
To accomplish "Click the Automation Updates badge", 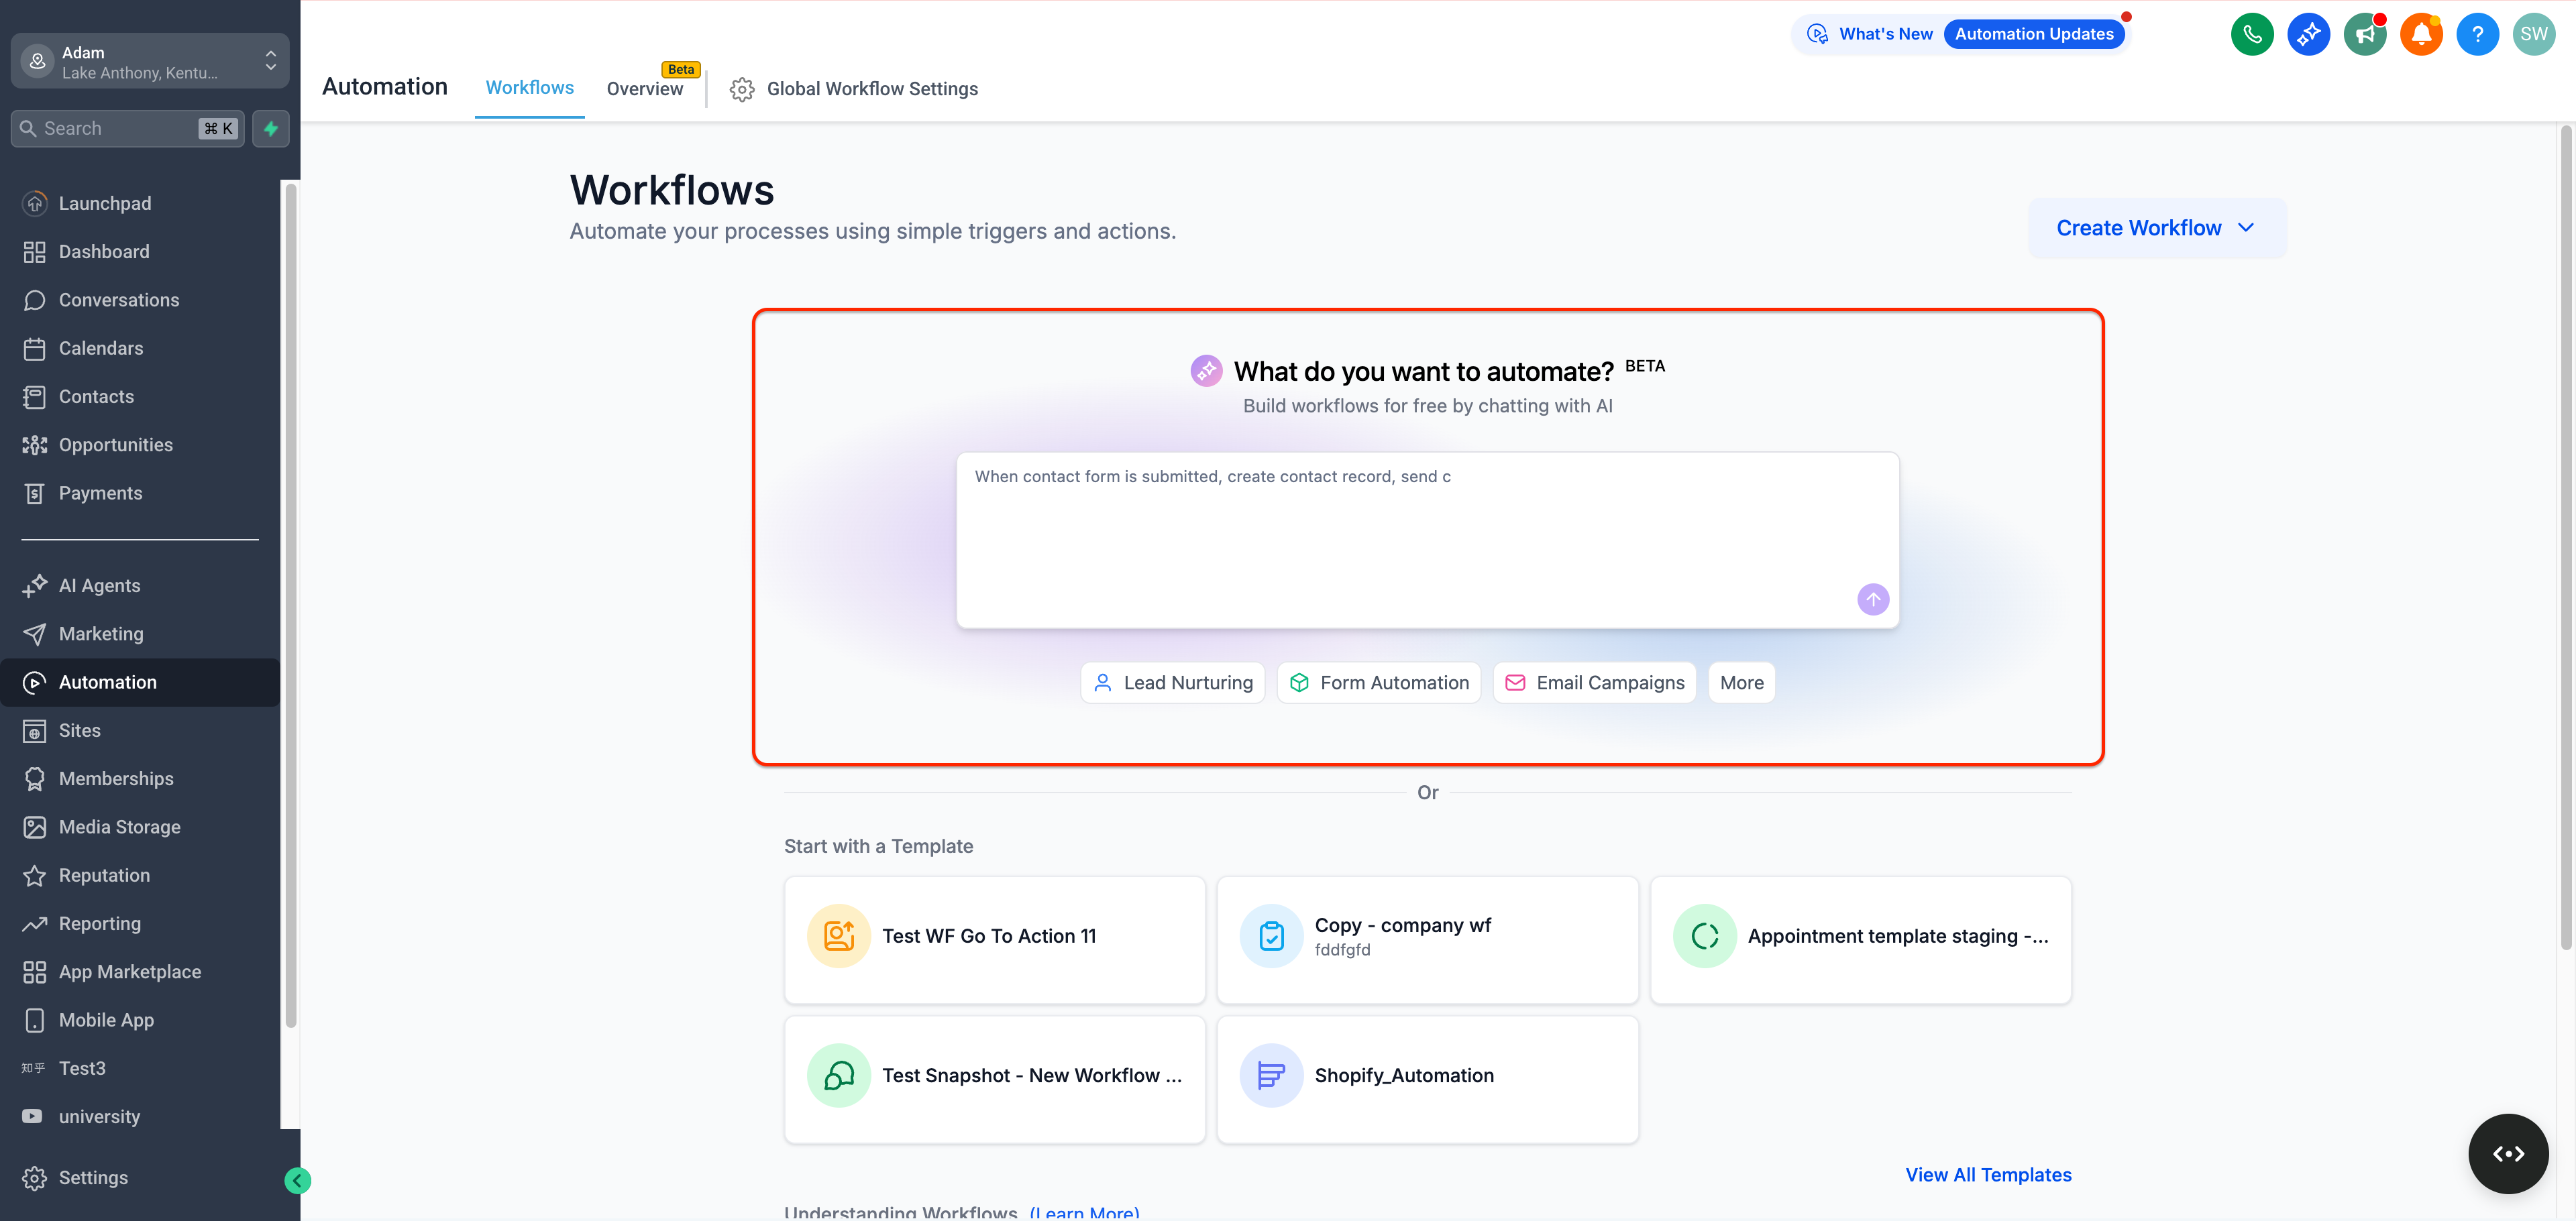I will click(2033, 34).
